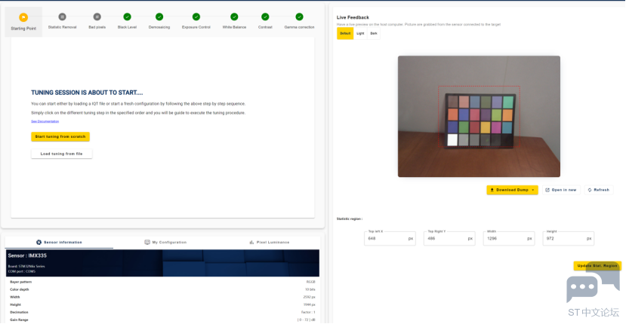Switch Live Feedback to Default mode

coord(345,33)
